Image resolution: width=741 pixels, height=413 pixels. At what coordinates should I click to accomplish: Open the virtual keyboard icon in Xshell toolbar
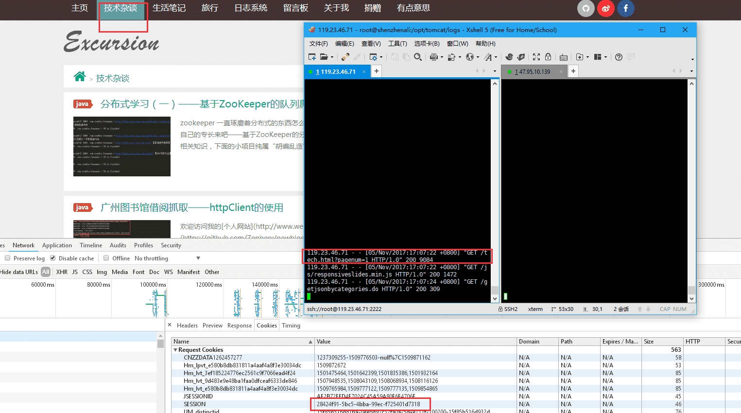pos(563,57)
